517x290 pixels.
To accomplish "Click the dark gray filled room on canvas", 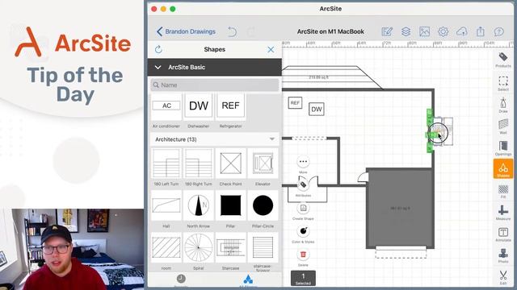I will point(400,209).
